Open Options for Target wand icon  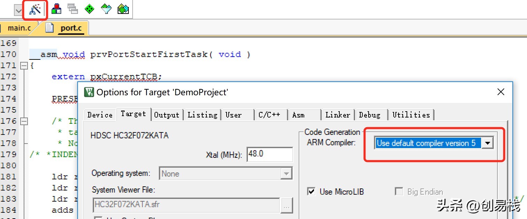[35, 9]
